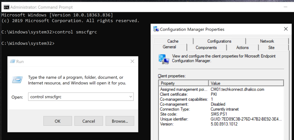
Task: Open the Site tab
Action: click(x=271, y=48)
